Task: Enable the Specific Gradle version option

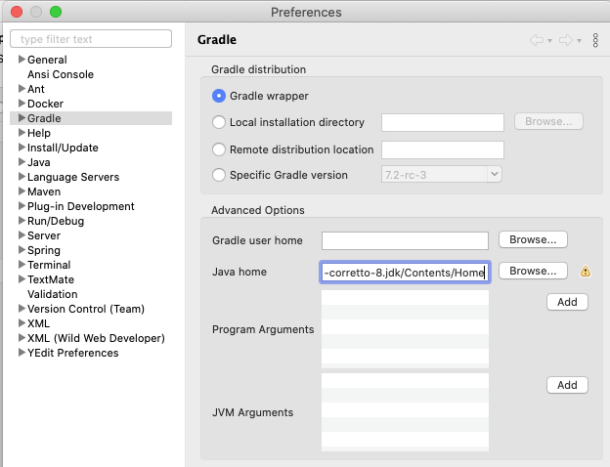Action: tap(219, 175)
